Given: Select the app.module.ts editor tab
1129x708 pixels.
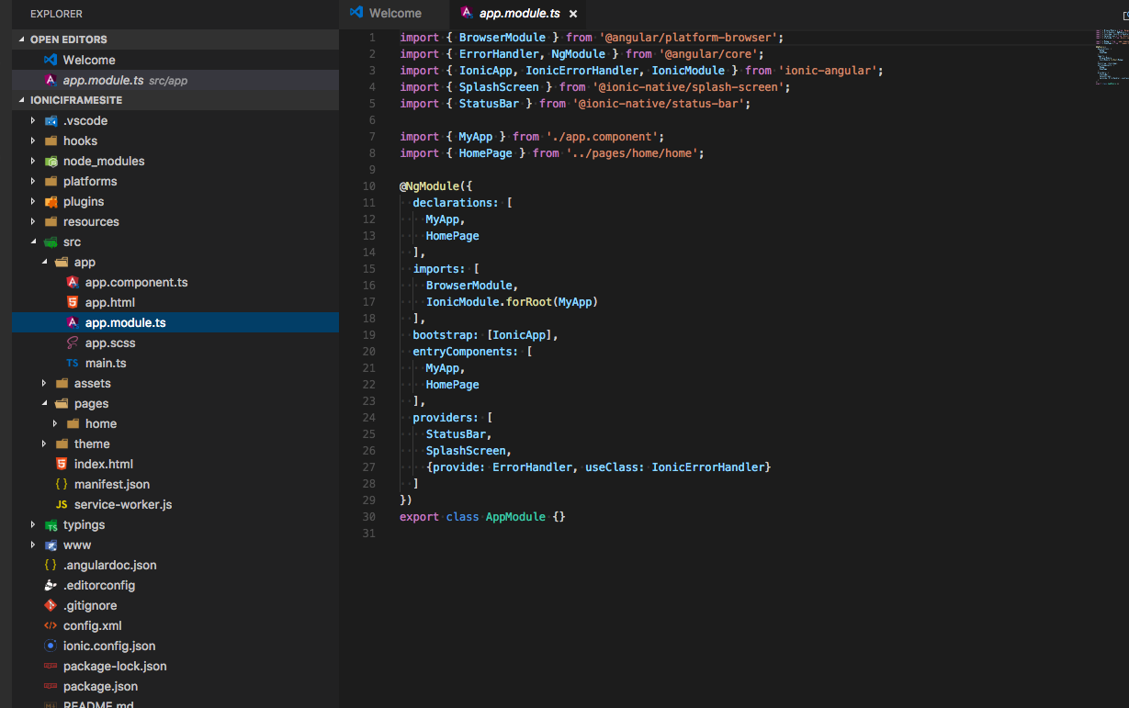Looking at the screenshot, I should pos(519,14).
